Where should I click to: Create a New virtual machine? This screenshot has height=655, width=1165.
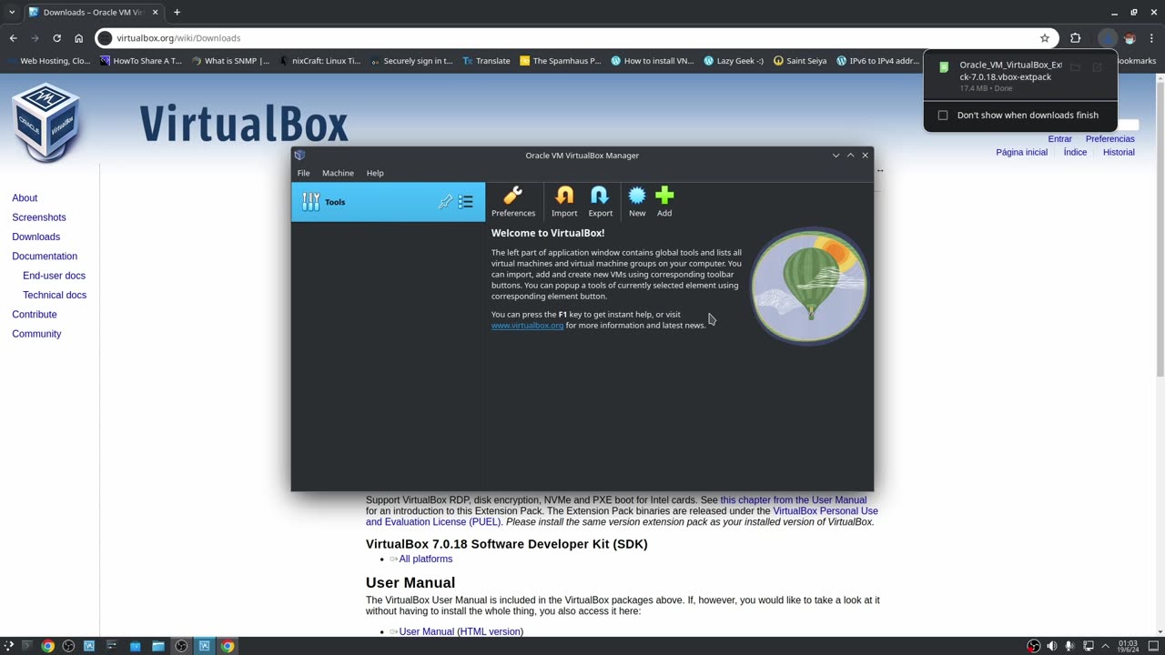tap(637, 202)
